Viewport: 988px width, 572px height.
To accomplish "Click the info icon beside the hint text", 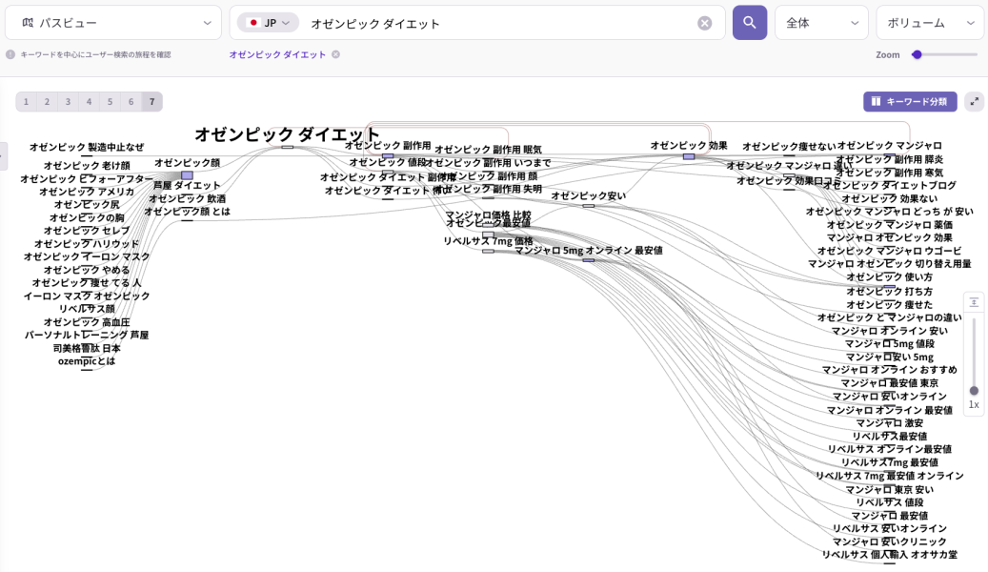I will 10,55.
